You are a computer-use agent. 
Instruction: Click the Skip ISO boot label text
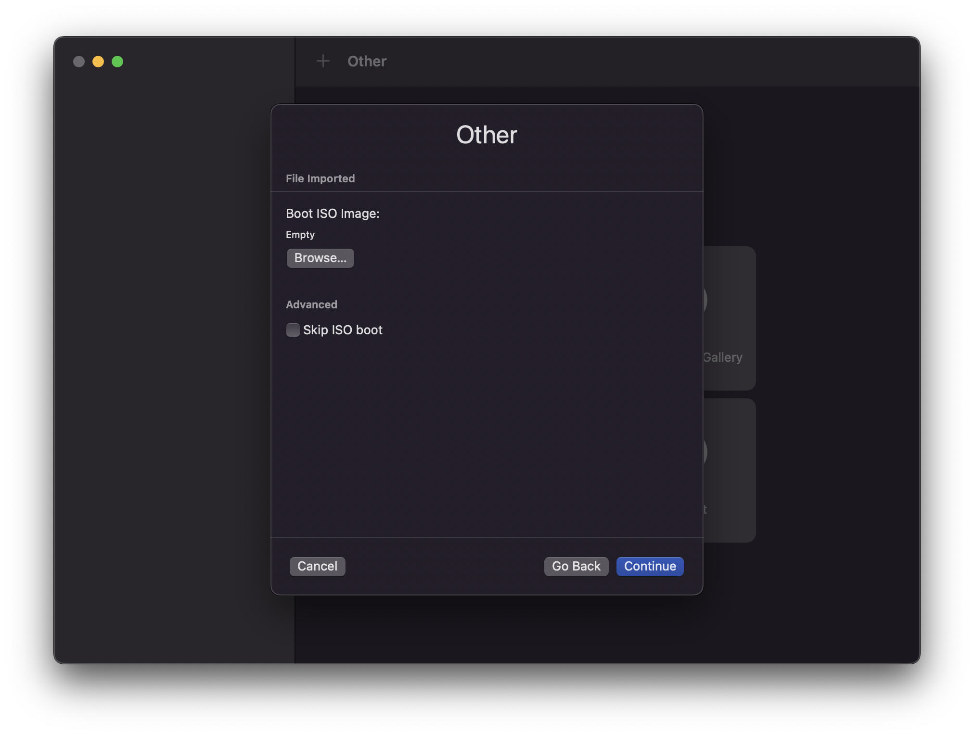pos(343,330)
